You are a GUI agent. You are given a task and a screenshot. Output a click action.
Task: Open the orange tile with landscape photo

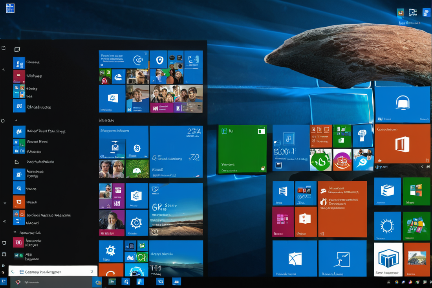[417, 259]
